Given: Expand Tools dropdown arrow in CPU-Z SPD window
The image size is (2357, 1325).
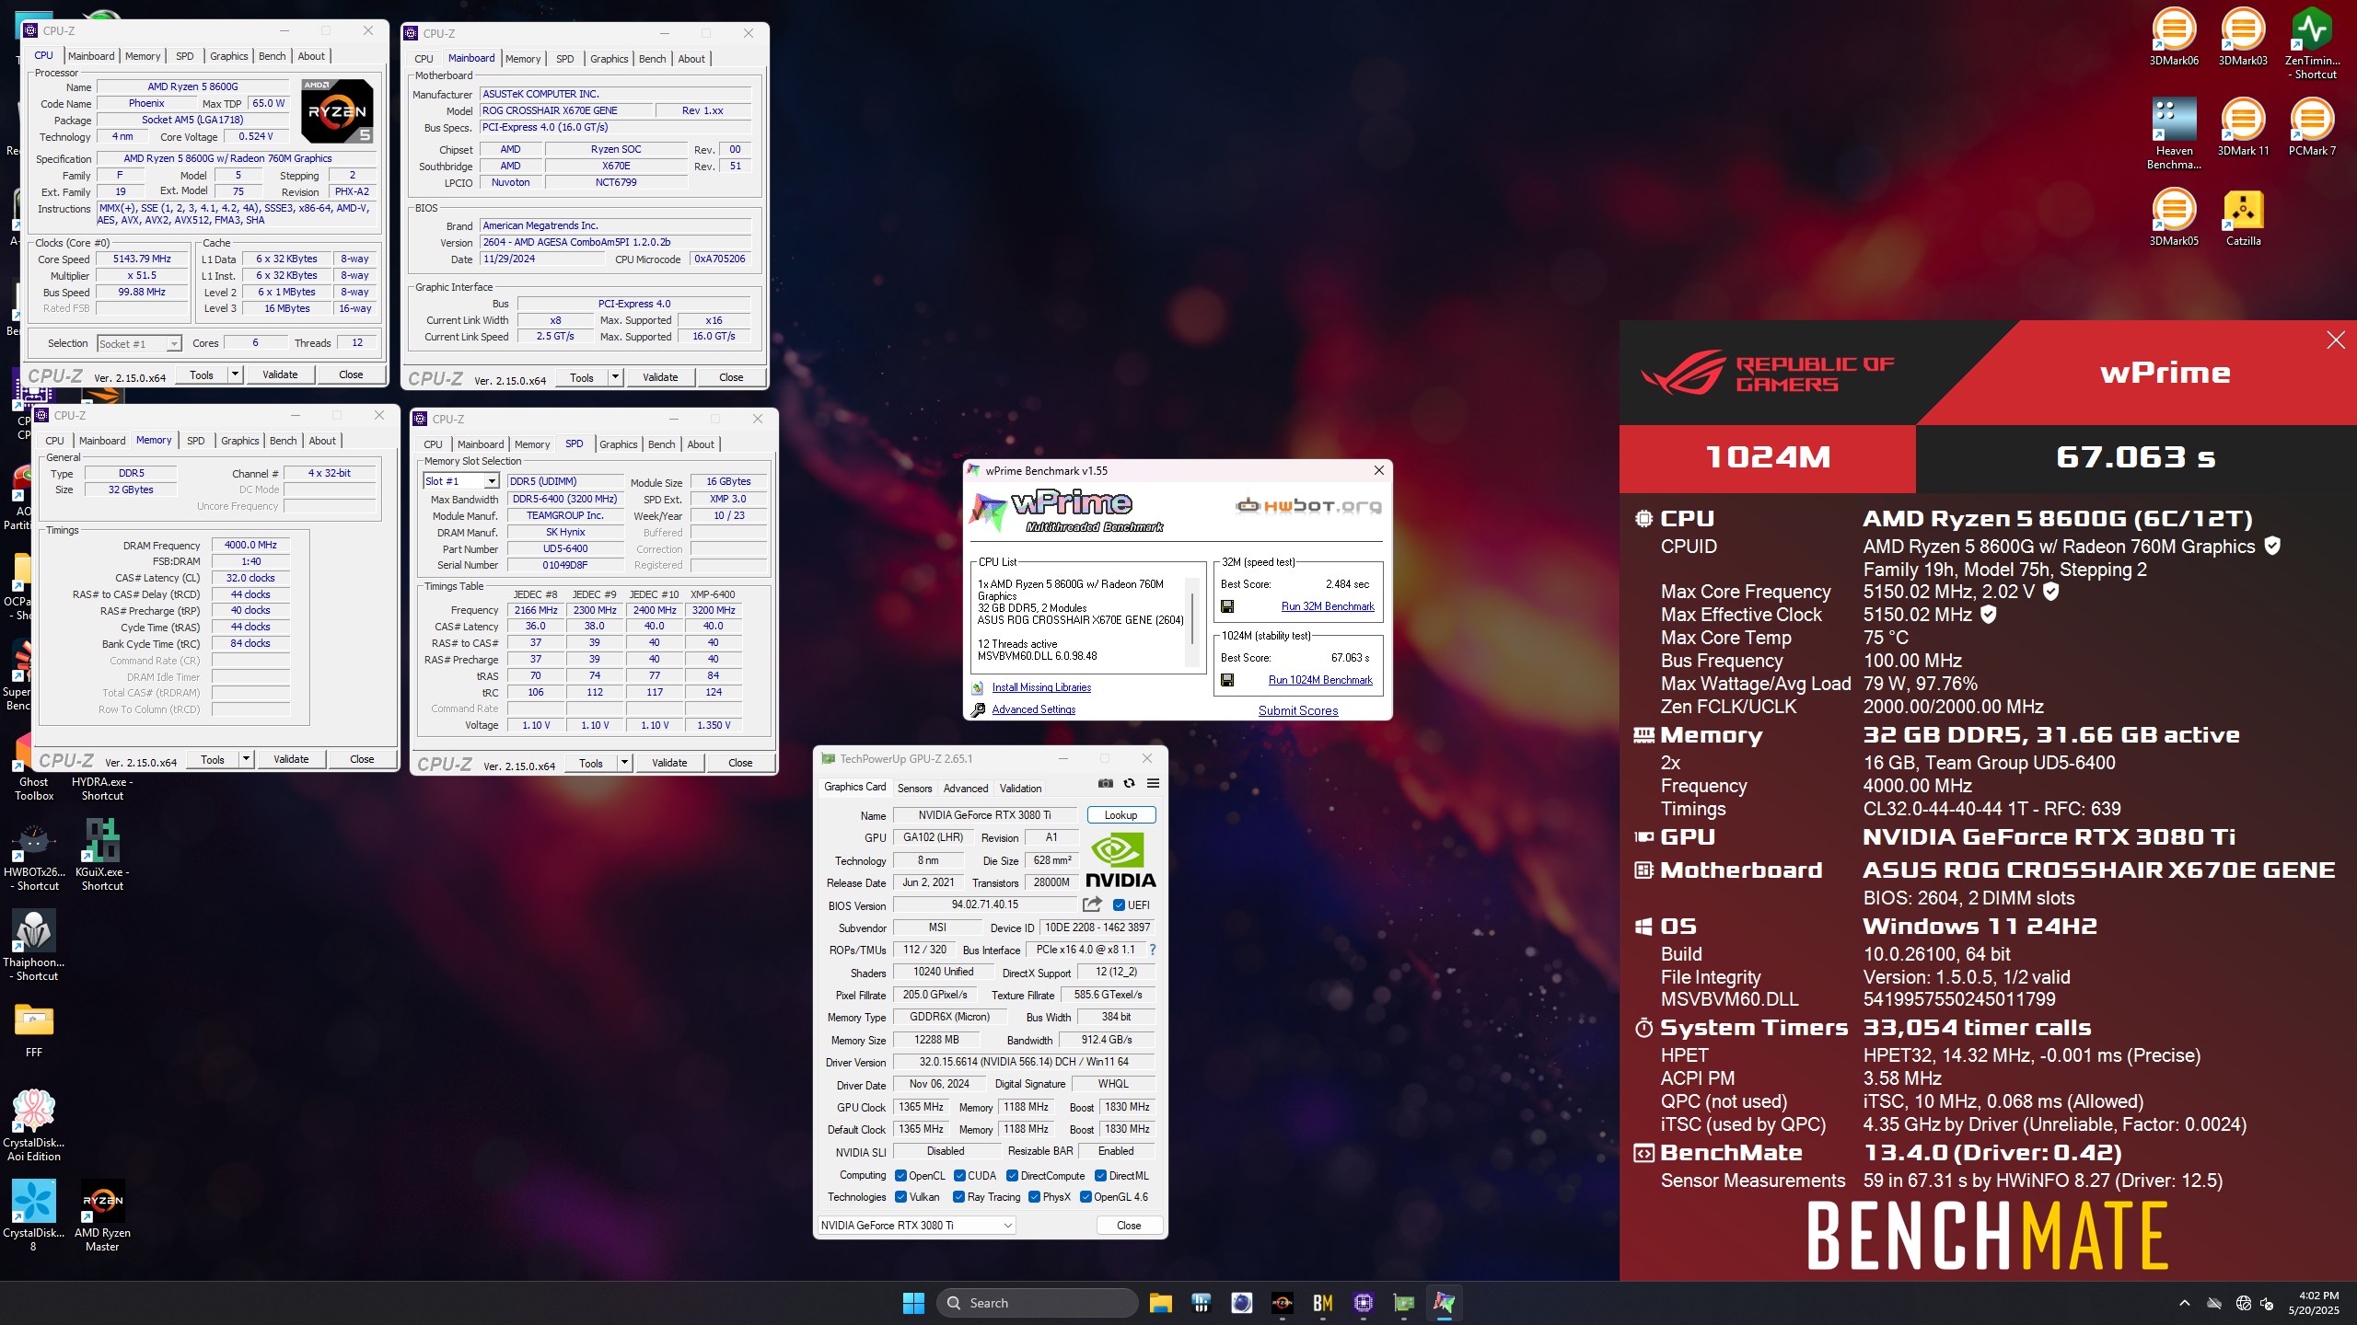Looking at the screenshot, I should click(x=624, y=763).
